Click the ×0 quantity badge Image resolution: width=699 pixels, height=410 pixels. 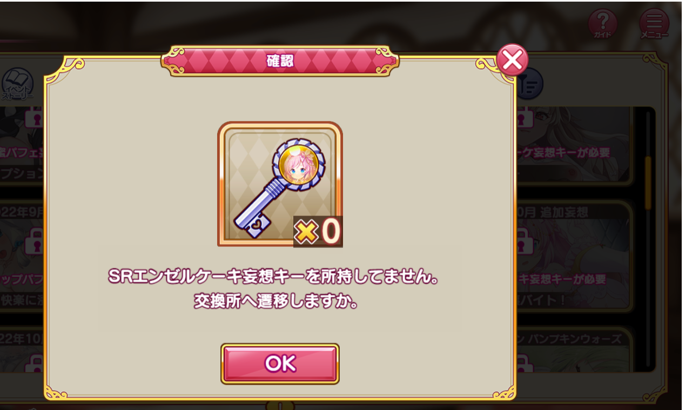click(318, 231)
